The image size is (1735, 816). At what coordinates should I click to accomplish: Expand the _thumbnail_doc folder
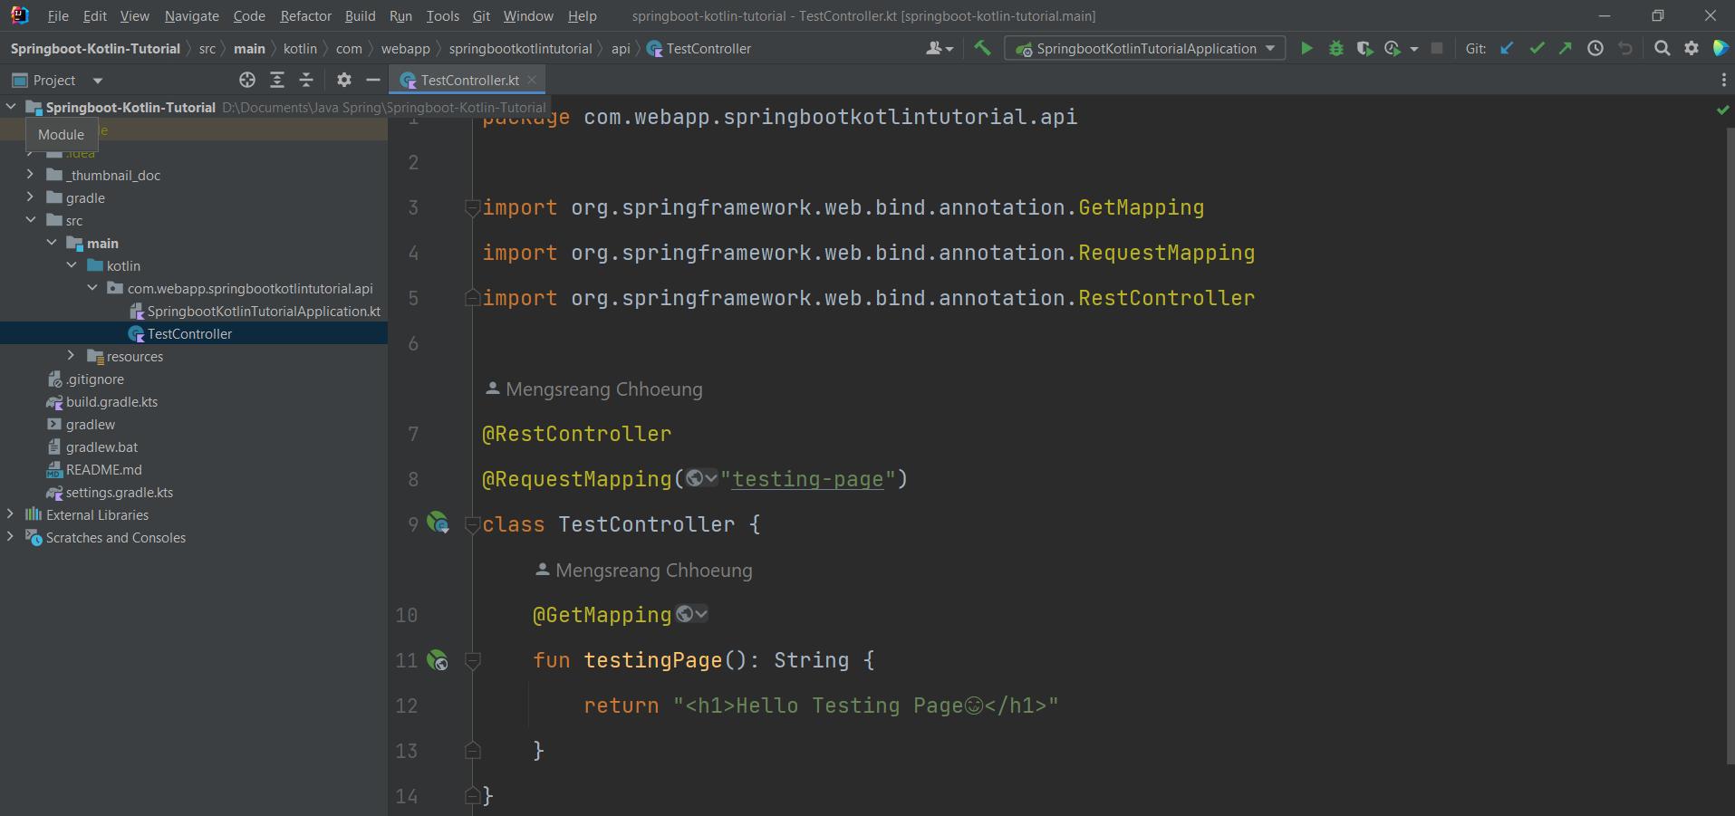pyautogui.click(x=31, y=174)
